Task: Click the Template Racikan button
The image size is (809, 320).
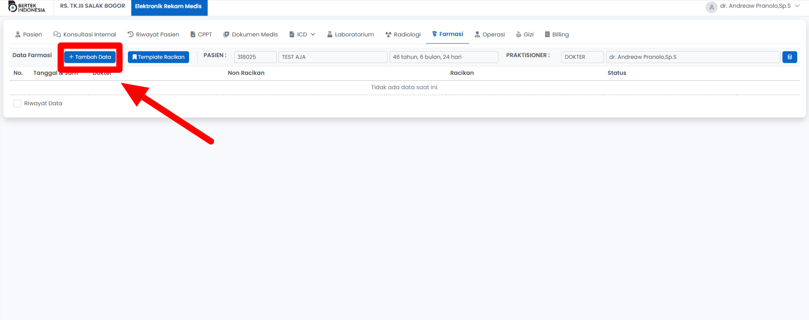Action: 158,57
